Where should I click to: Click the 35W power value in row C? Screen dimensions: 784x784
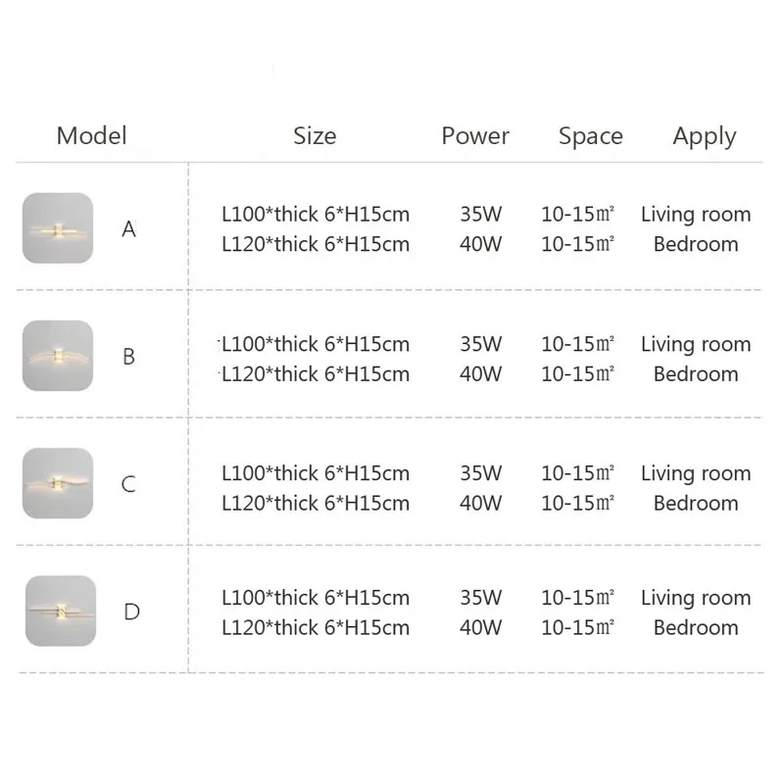tap(480, 473)
